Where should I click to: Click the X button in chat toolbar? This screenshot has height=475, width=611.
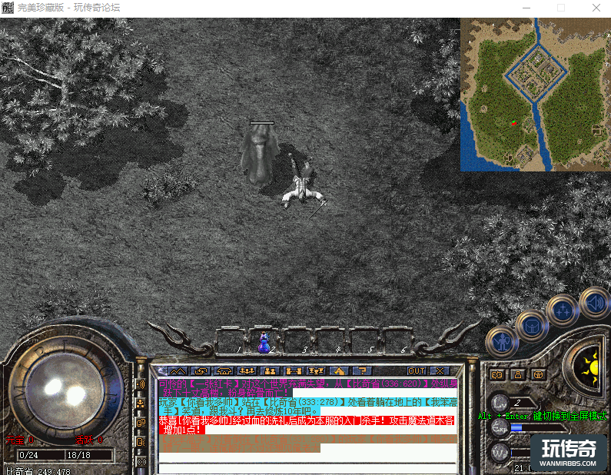(x=440, y=371)
